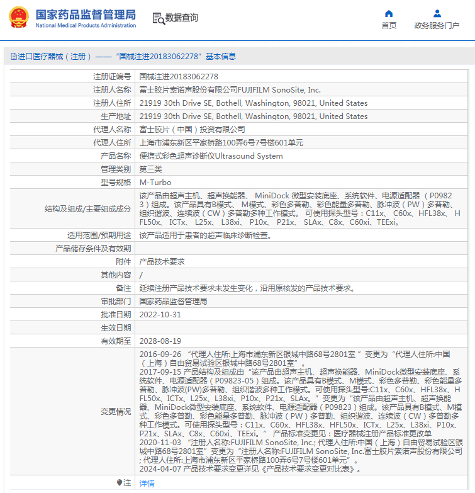Screen dimensions: 475x493
Task: Click the 有效期至 row label
Action: point(116,341)
